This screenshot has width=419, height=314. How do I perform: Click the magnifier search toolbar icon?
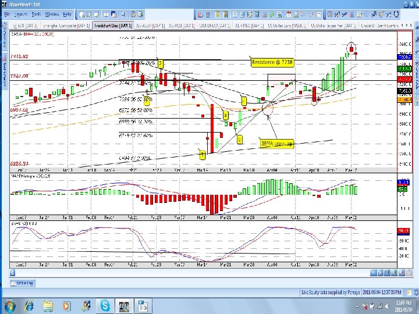click(123, 15)
